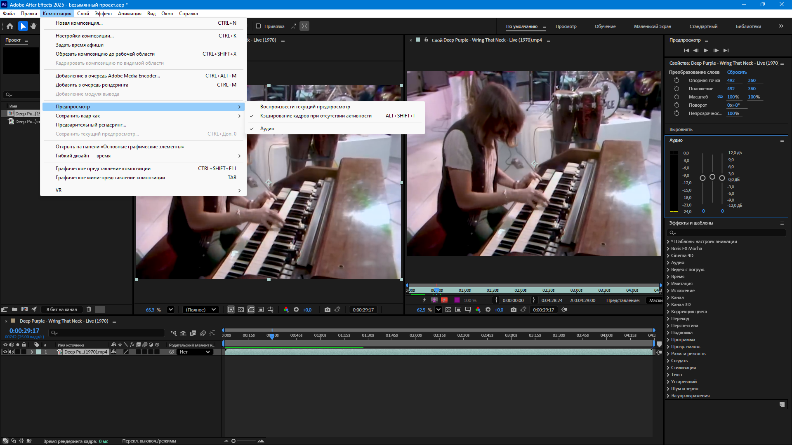This screenshot has height=445, width=792.
Task: Click interpret footage icon in Project panel
Action: coord(5,309)
